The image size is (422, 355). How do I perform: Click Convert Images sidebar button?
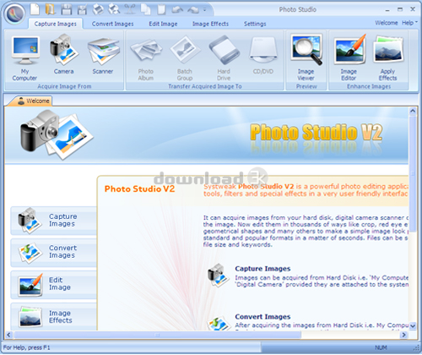(53, 252)
